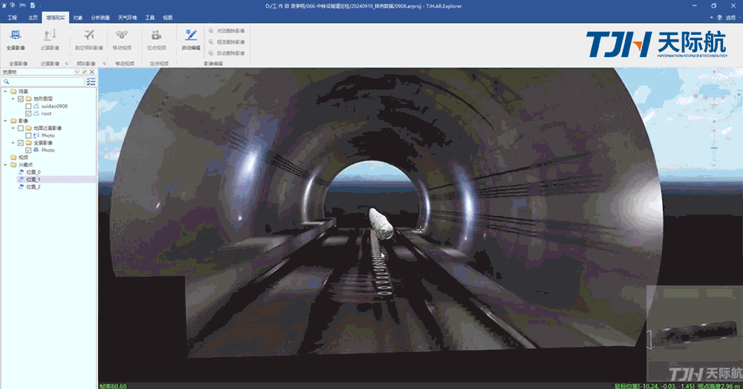Click the checklist icon beside the tree search

point(91,82)
